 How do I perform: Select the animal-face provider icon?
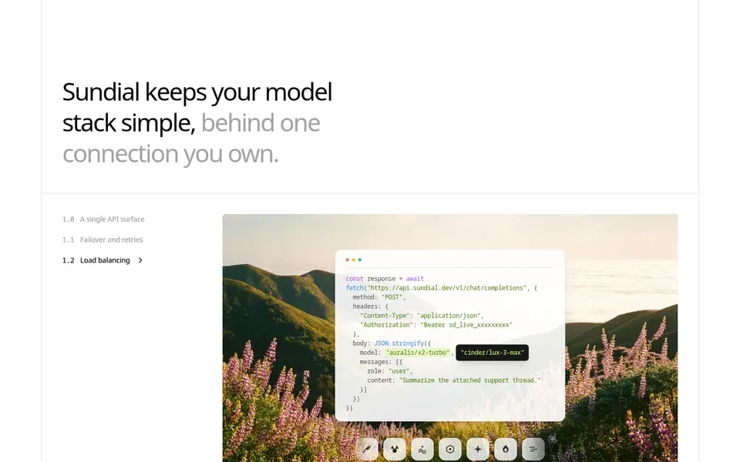click(395, 449)
